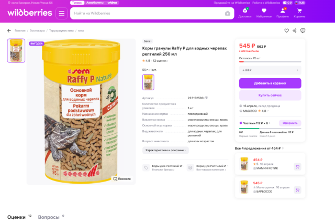335x223 pixels.
Task: Click the Купить сейчас button
Action: coord(270,95)
